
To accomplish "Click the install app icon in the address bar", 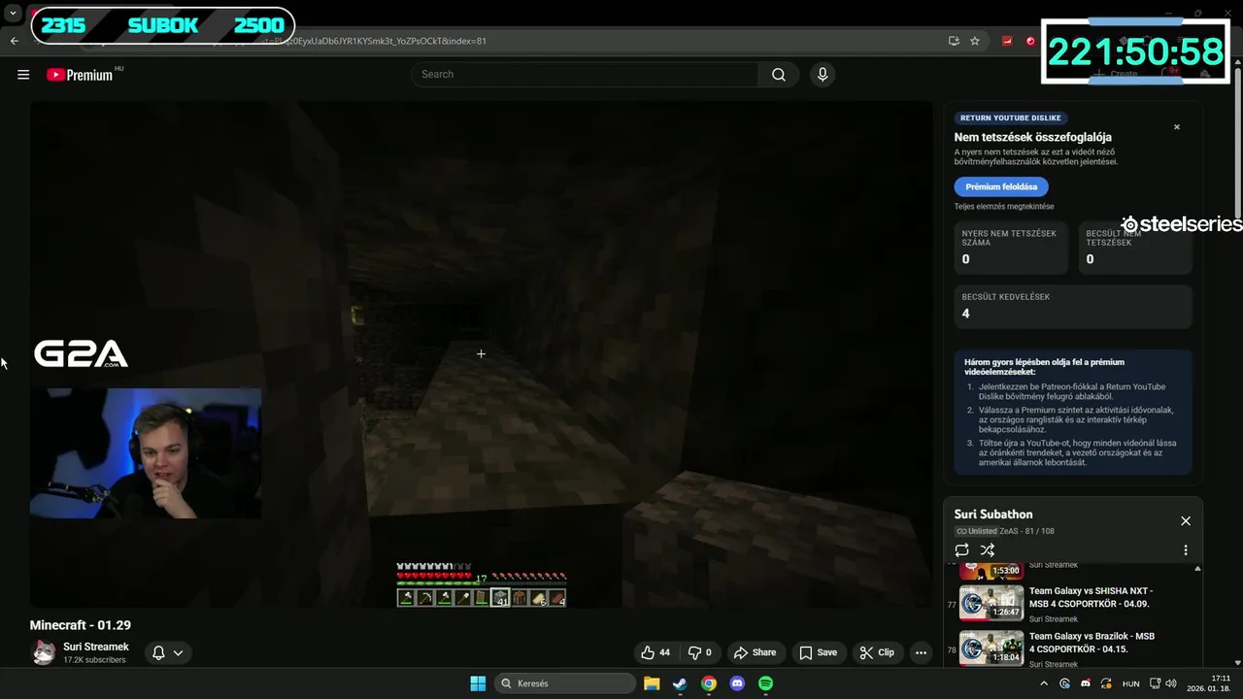I will tap(954, 41).
